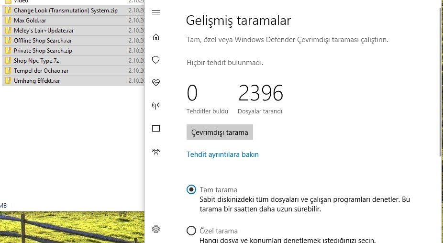Image resolution: width=443 pixels, height=243 pixels.
Task: Open App & browser control window icon
Action: (156, 129)
